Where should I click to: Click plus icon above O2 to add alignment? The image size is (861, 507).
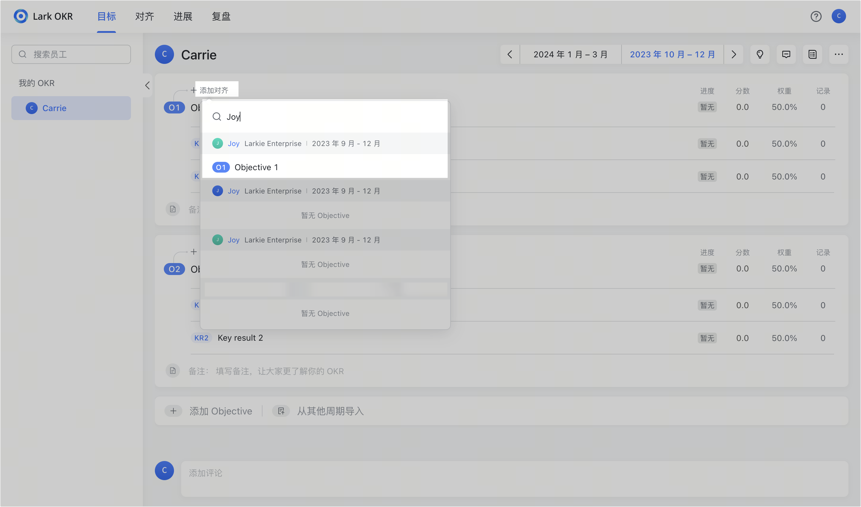tap(194, 252)
